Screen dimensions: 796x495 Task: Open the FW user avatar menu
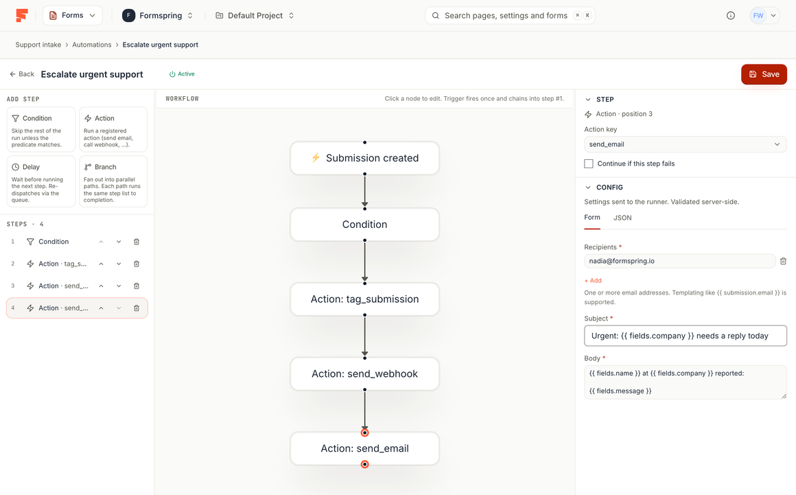[x=764, y=16]
